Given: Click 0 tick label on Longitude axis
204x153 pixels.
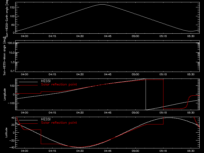Looking at the screenshot, I should click(x=14, y=94).
